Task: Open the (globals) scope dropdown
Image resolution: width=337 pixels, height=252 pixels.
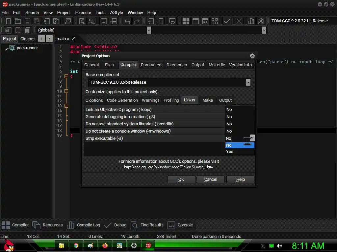Action: tap(149, 30)
